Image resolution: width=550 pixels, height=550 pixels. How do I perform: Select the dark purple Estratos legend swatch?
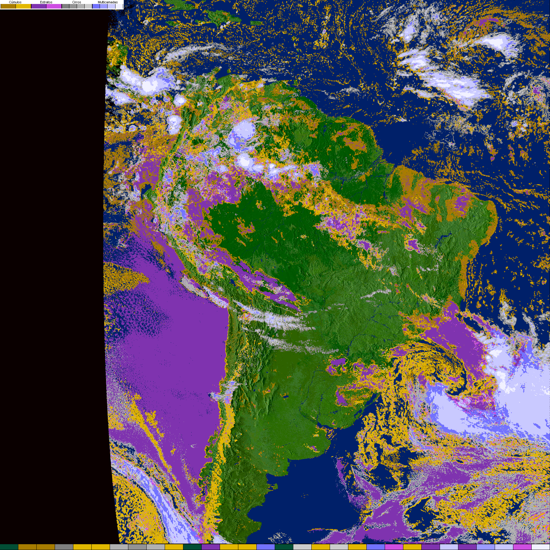(x=39, y=6)
